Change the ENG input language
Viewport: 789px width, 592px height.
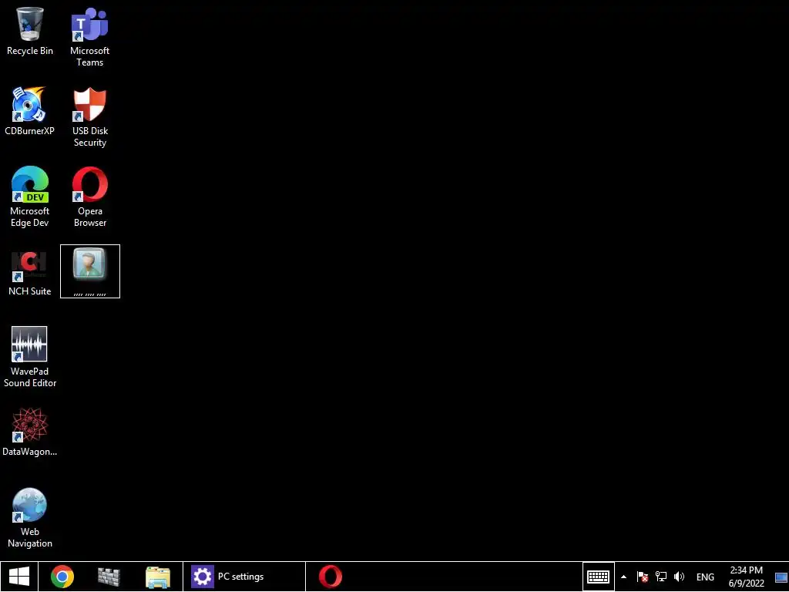[705, 577]
